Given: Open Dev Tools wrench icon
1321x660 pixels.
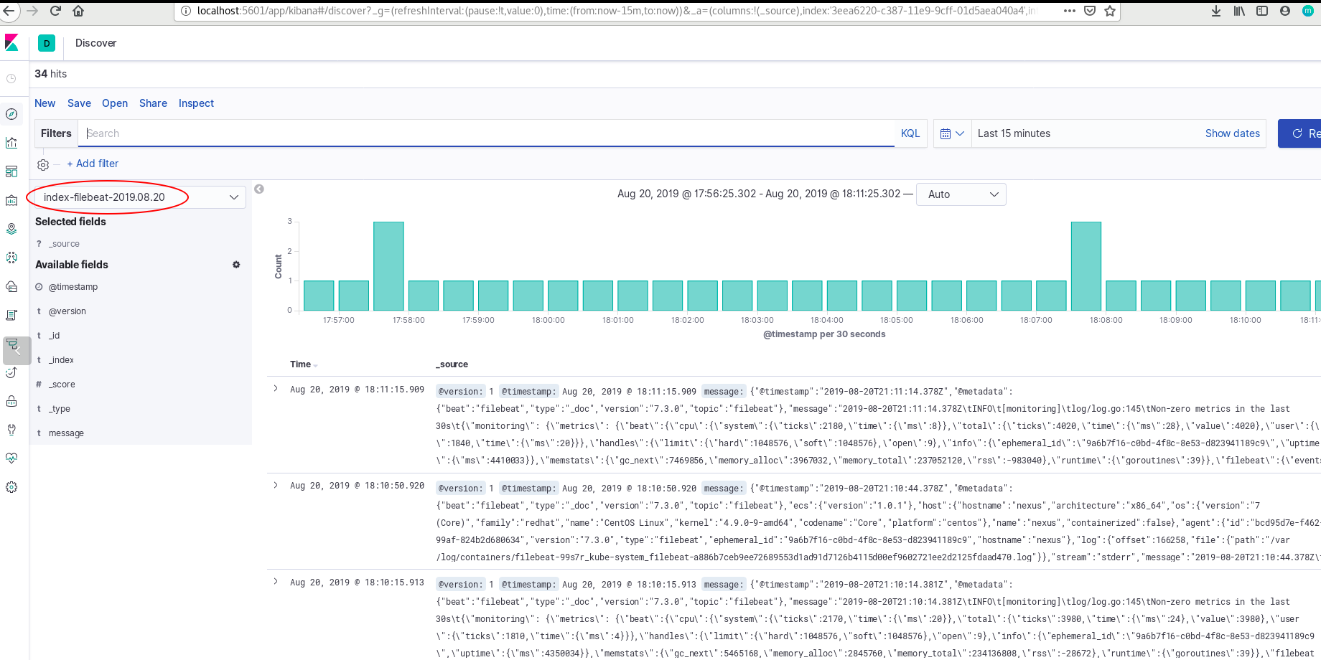Looking at the screenshot, I should [11, 430].
